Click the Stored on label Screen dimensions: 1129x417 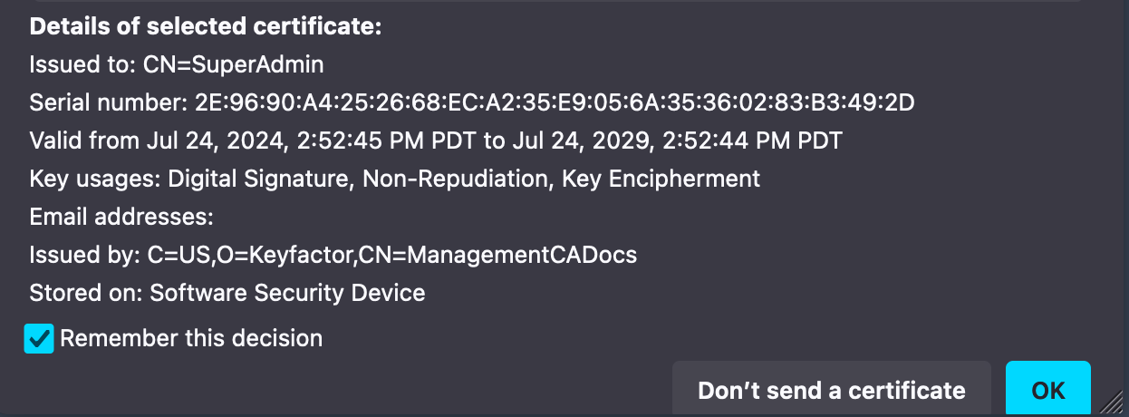click(86, 293)
